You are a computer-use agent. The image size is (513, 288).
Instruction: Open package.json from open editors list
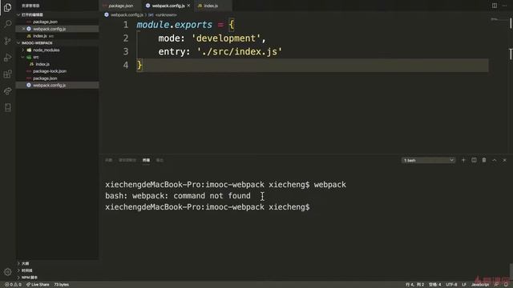[57, 22]
